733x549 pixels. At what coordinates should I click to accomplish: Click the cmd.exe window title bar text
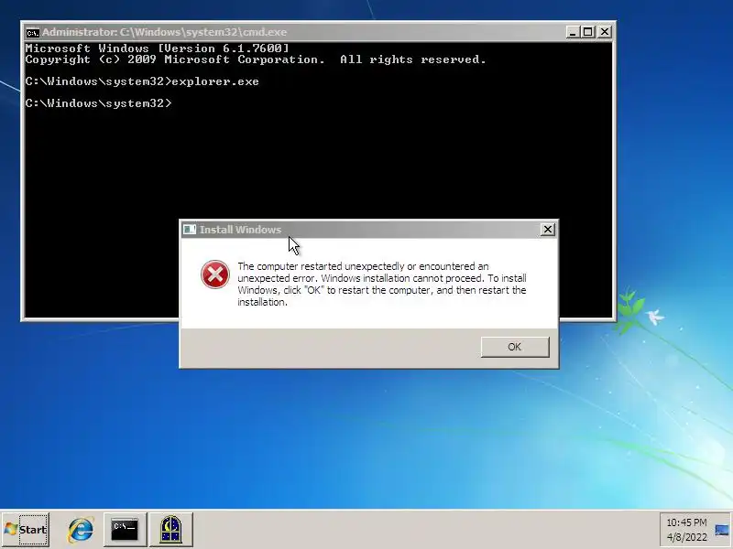164,32
